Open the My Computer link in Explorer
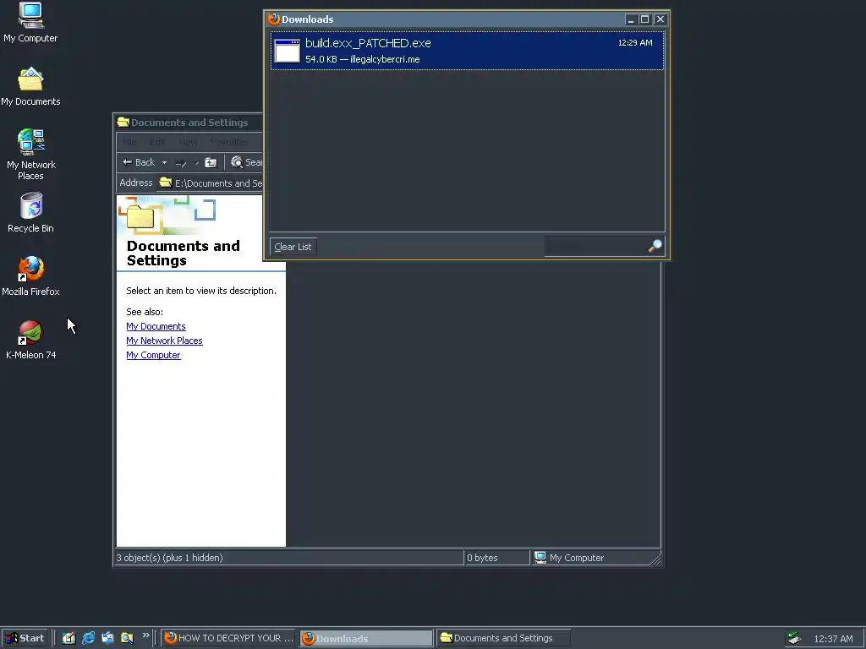Screen dimensions: 866x649 tap(153, 355)
